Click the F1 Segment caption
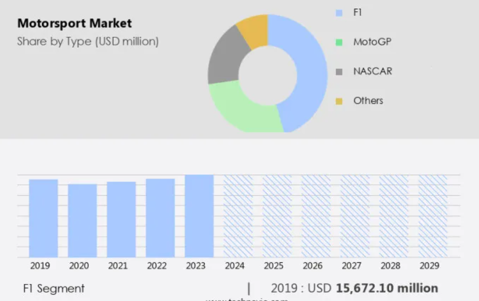This screenshot has height=301, width=479. coord(54,288)
